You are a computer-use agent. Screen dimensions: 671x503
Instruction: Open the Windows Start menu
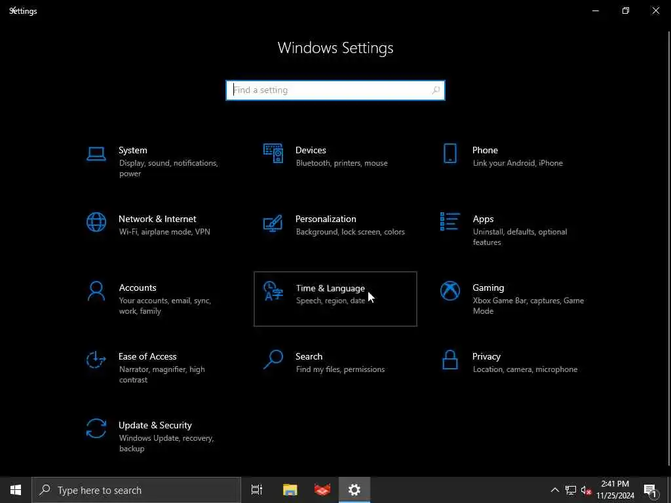(16, 490)
